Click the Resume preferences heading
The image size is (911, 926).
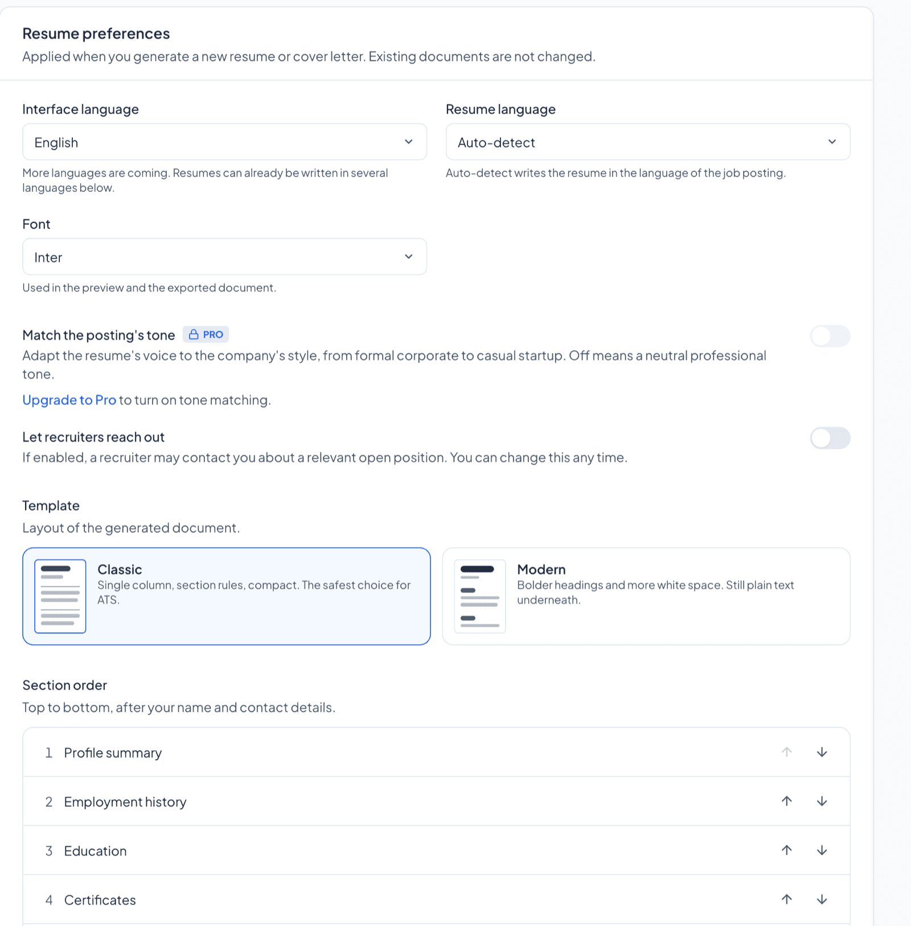click(96, 34)
